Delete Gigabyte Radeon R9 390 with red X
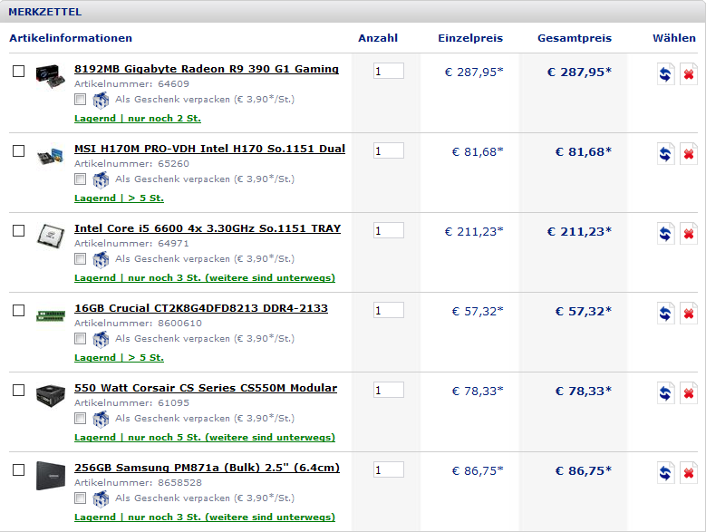 [x=689, y=73]
